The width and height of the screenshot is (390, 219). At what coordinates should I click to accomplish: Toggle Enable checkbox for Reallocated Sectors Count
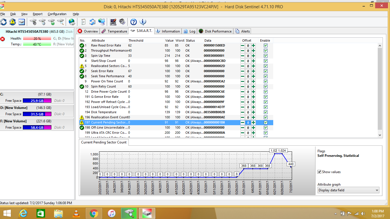pos(266,66)
